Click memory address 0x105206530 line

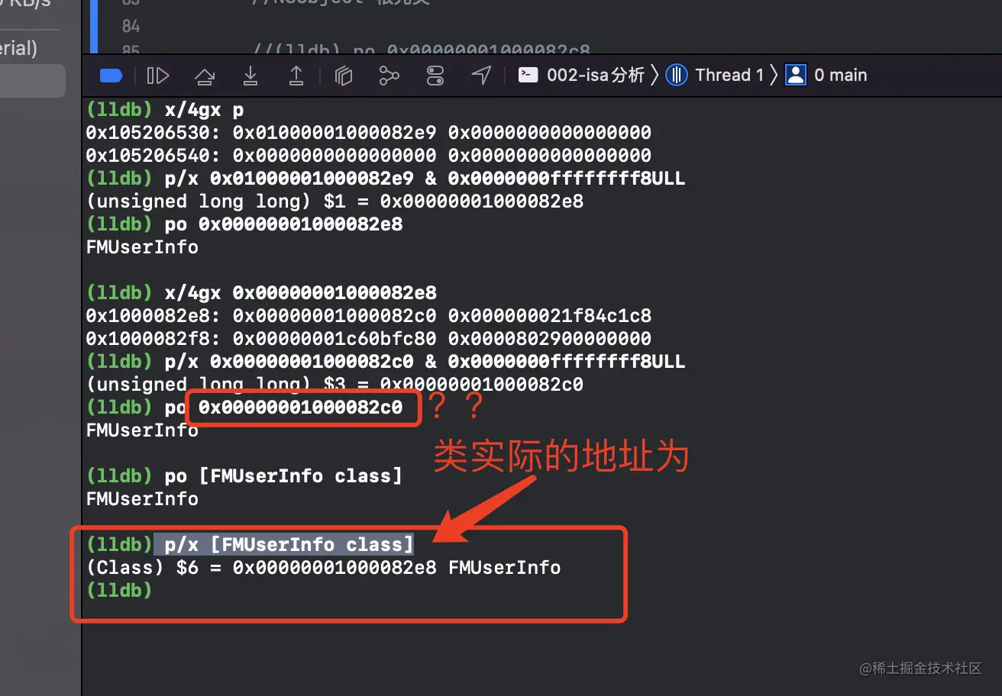pyautogui.click(x=368, y=133)
